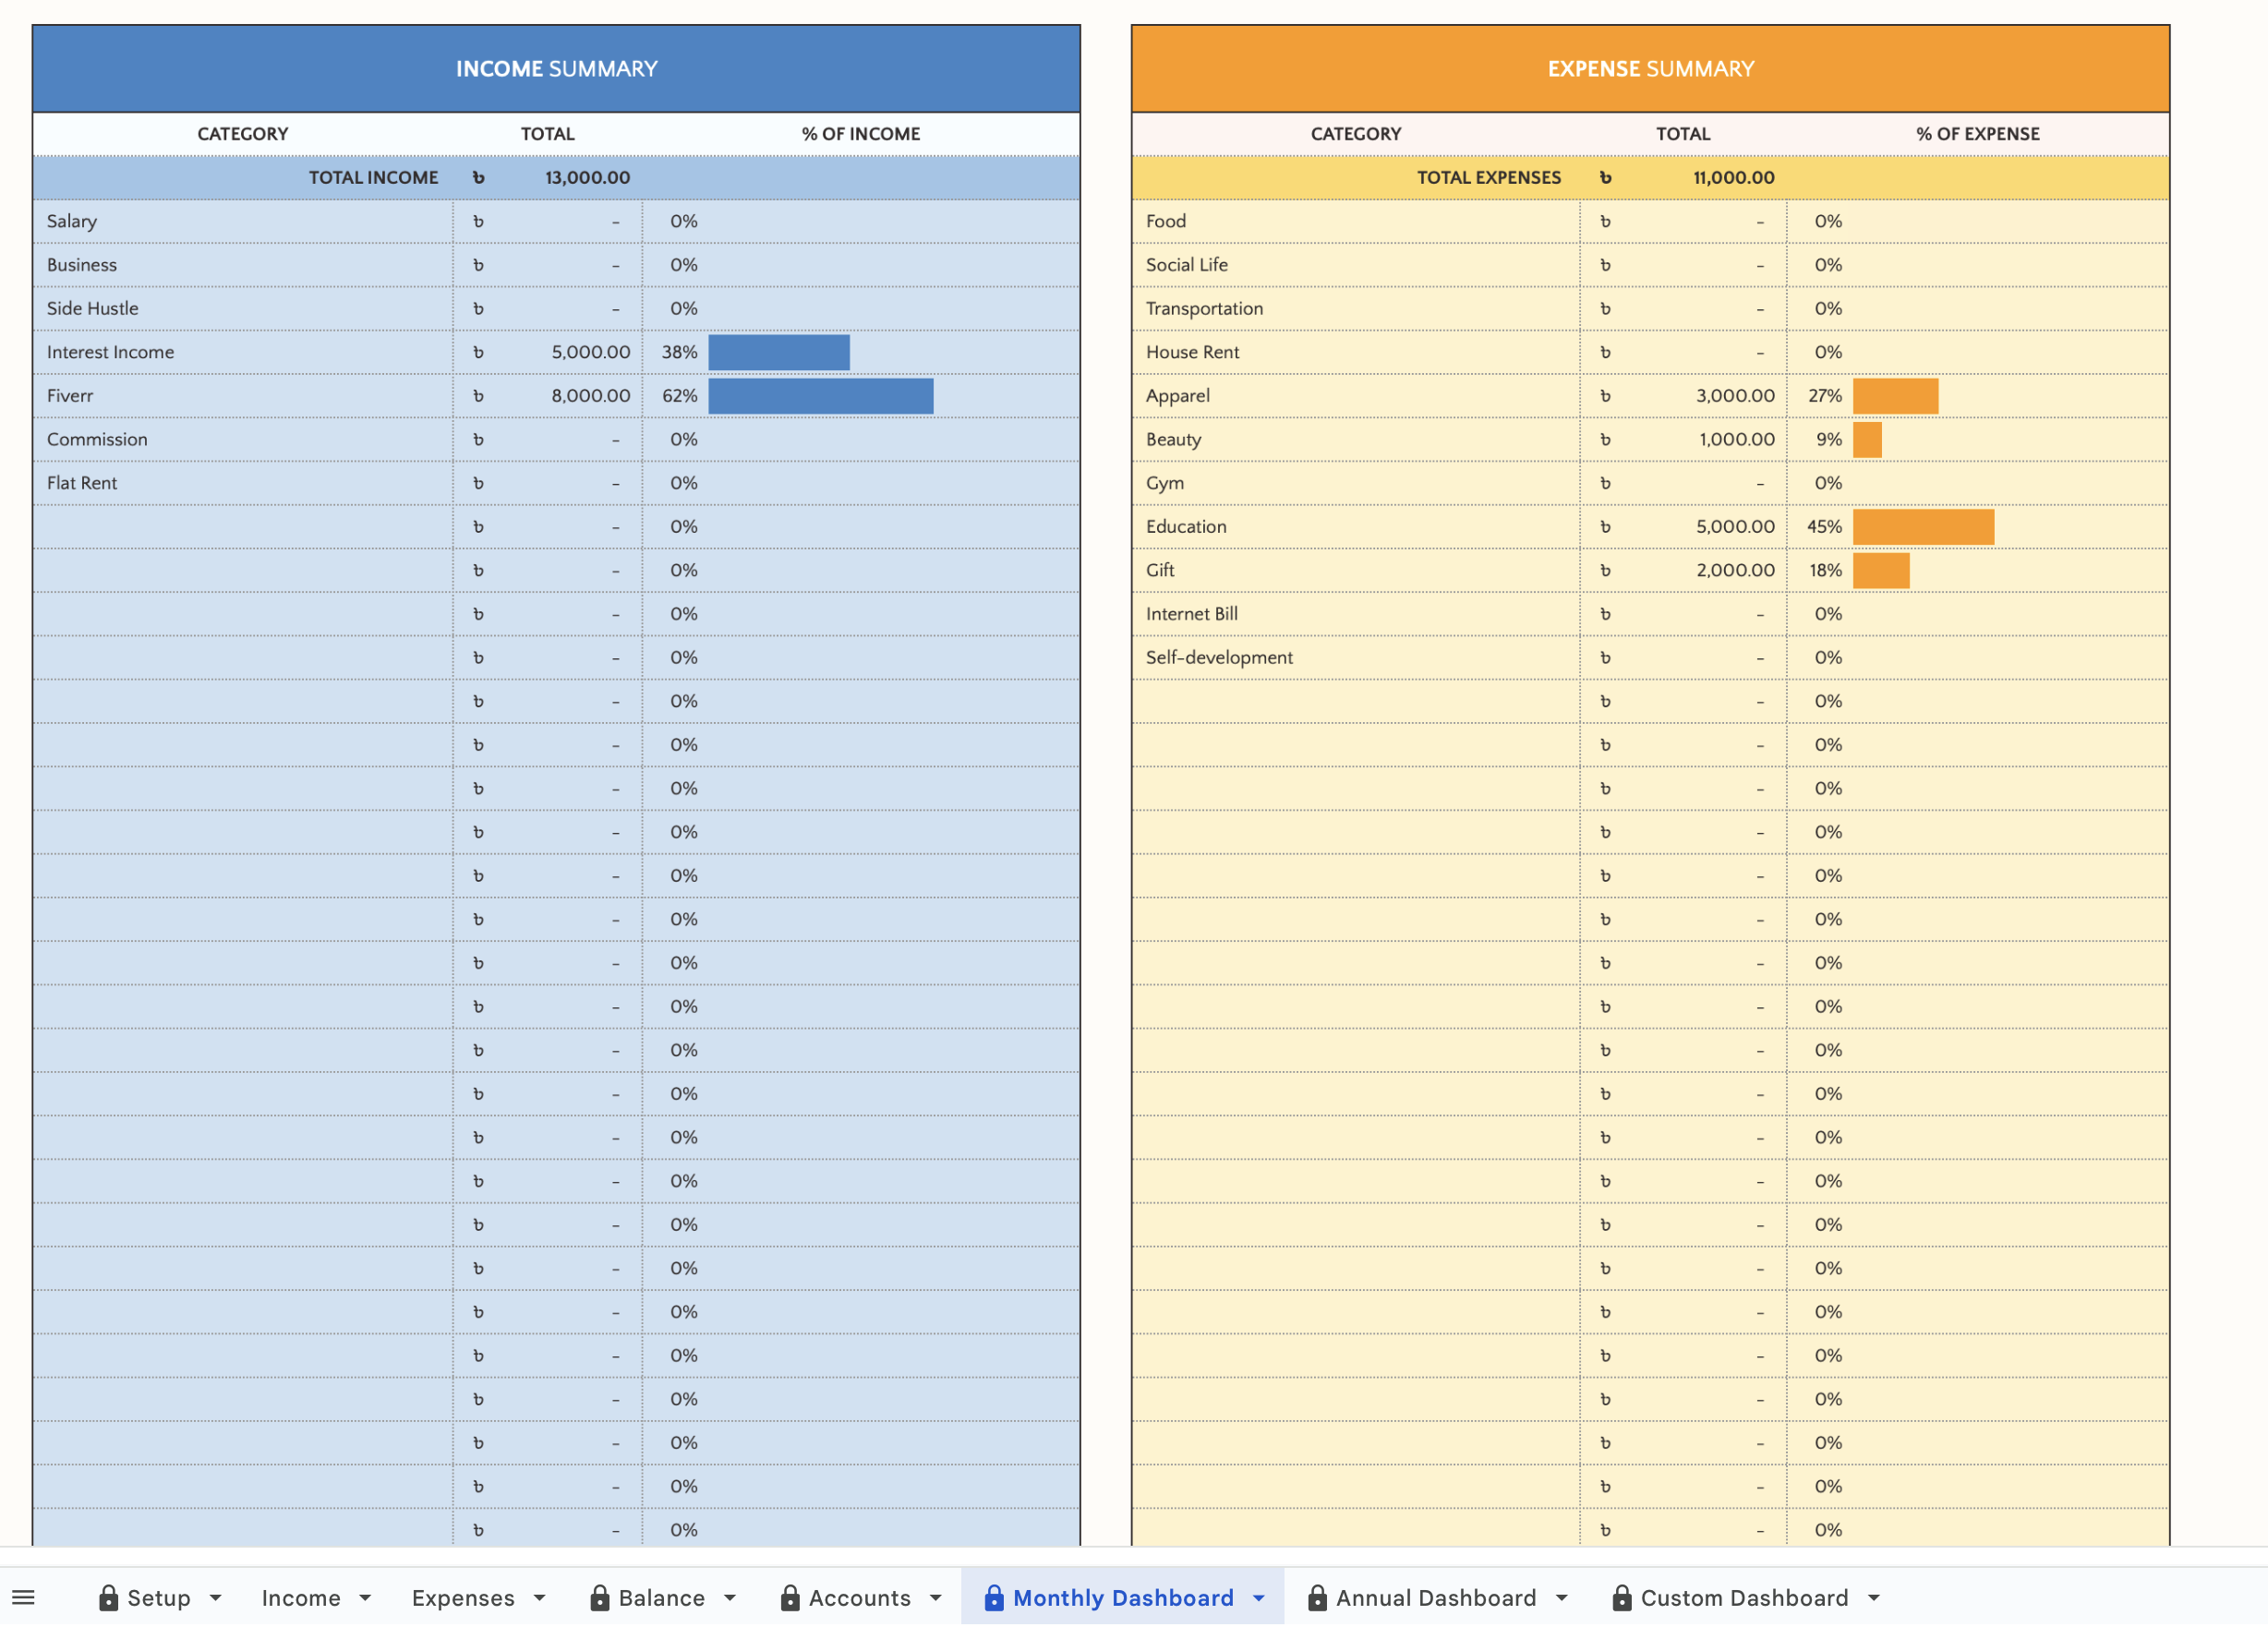The height and width of the screenshot is (1627, 2268).
Task: Click the Interest Income category cell
Action: tap(240, 352)
